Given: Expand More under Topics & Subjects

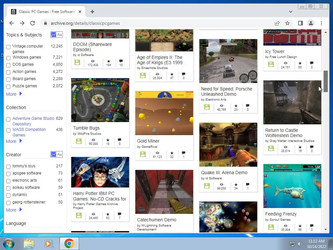Looking at the screenshot, I should click(x=14, y=94).
